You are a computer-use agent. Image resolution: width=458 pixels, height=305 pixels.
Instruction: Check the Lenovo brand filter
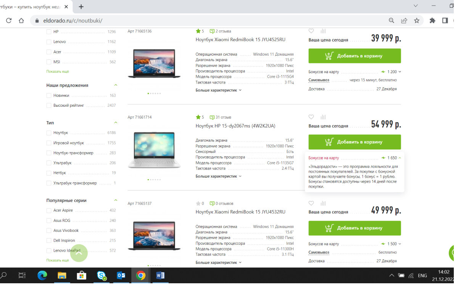(x=48, y=42)
